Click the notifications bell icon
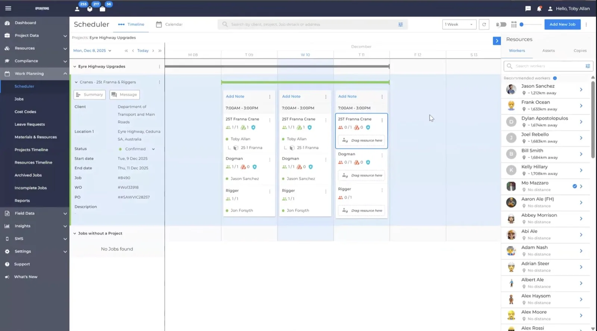 (539, 9)
